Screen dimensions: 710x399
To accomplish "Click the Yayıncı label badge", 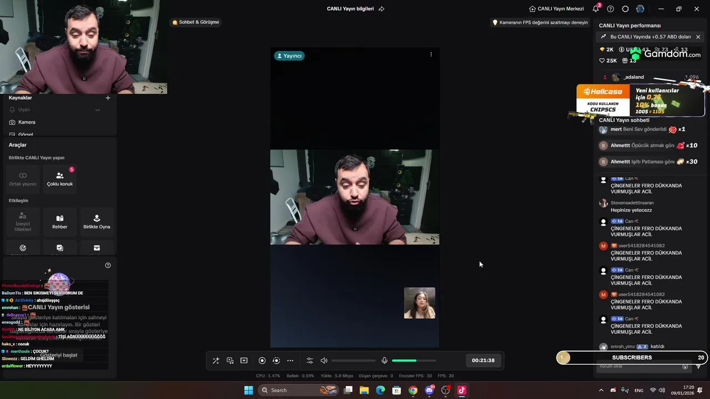I will pyautogui.click(x=289, y=56).
